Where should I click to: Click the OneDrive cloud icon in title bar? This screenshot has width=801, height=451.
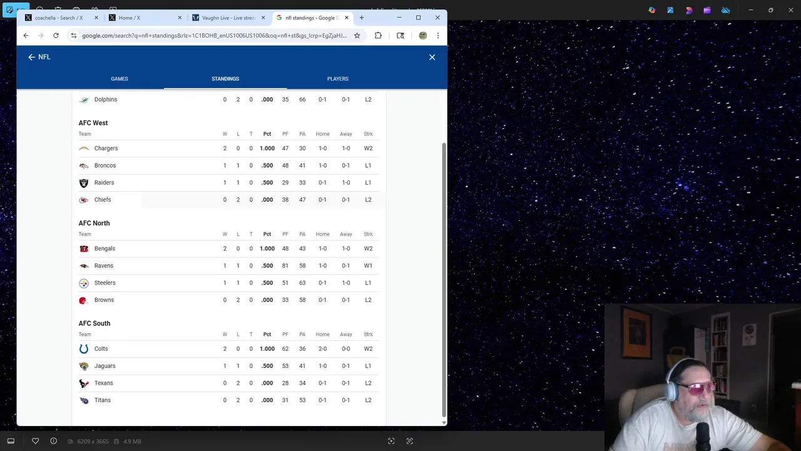[x=725, y=10]
